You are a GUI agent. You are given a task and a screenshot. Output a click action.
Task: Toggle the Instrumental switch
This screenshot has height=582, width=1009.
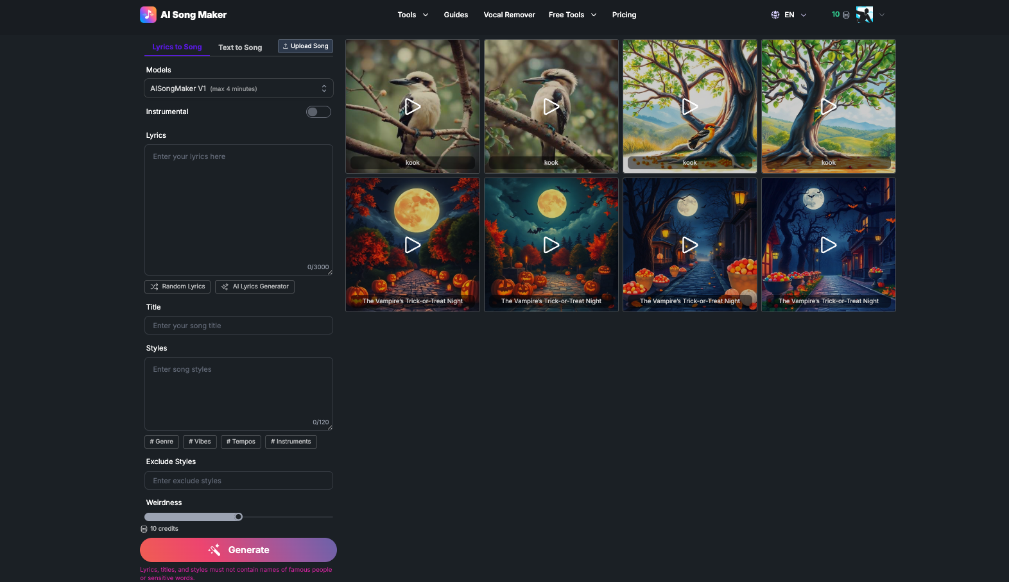pos(318,112)
